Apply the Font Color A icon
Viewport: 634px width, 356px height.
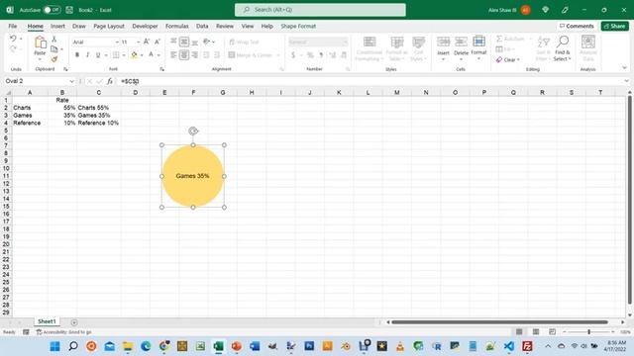[x=151, y=55]
